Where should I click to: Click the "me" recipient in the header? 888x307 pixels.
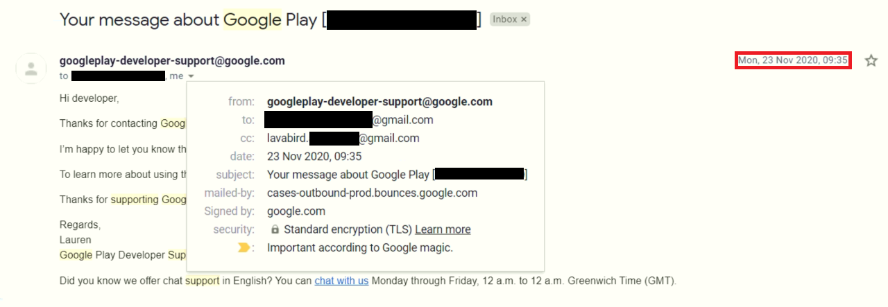click(176, 76)
